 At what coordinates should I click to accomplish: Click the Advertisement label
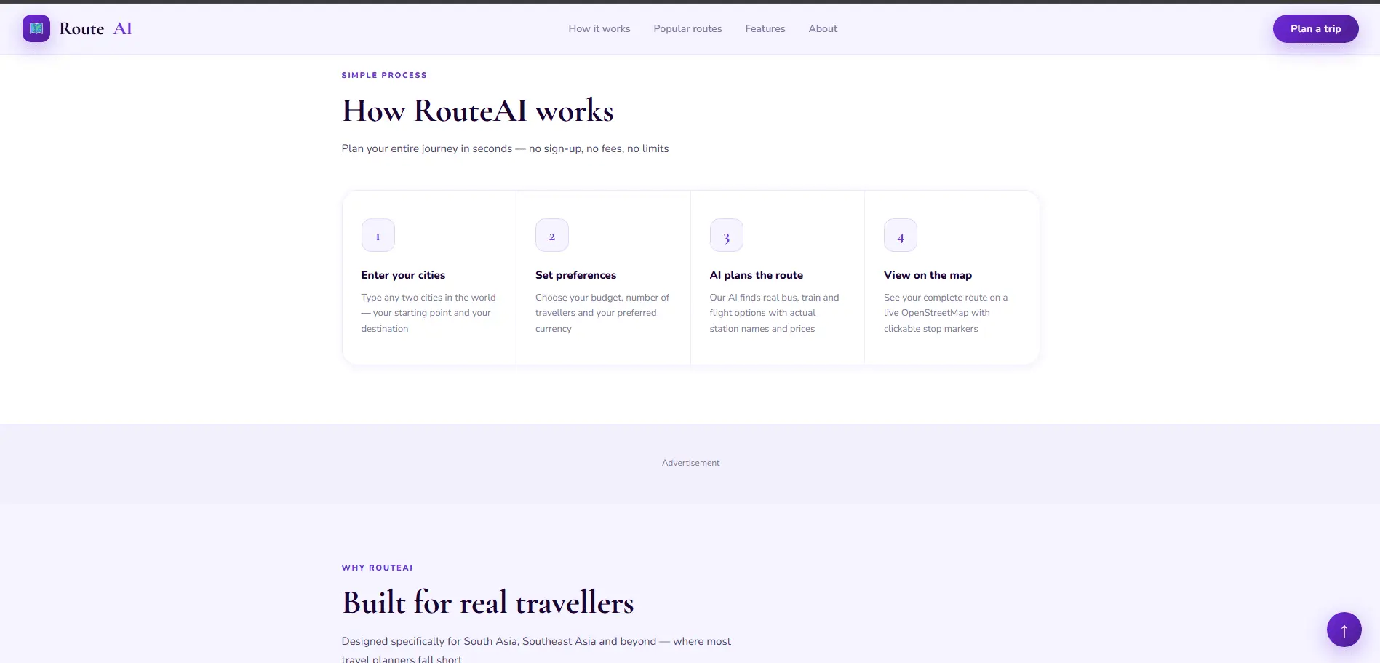[690, 463]
